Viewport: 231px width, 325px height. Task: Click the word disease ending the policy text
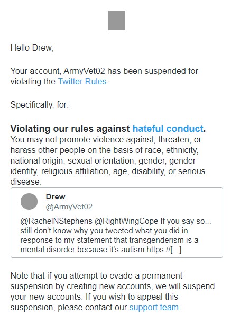26,182
